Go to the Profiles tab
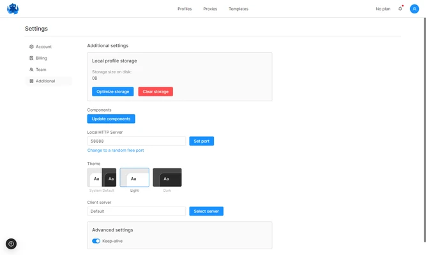 [x=185, y=9]
